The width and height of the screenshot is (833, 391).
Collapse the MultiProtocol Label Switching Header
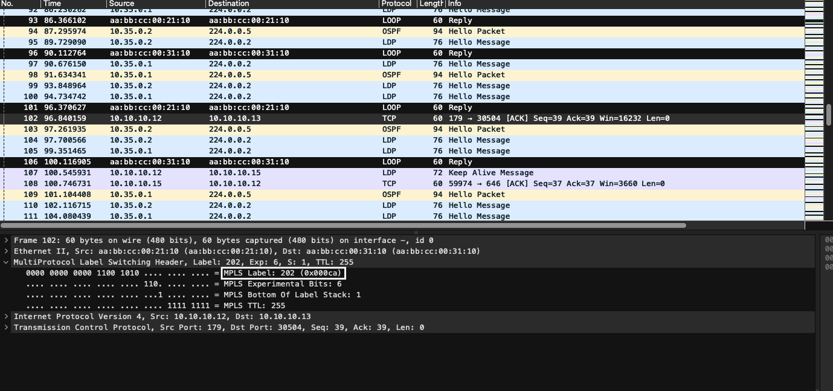coord(6,262)
